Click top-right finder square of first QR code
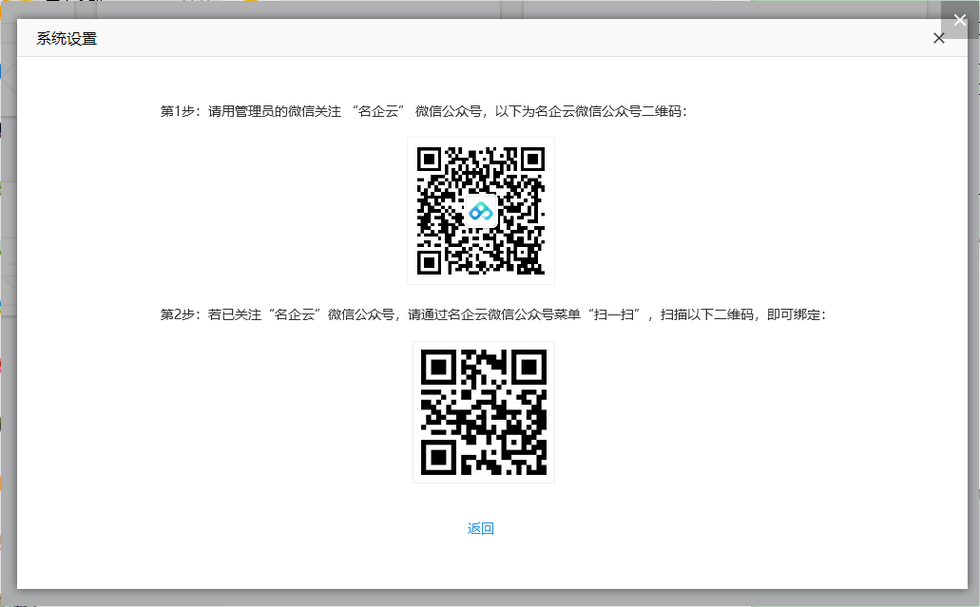 [532, 160]
